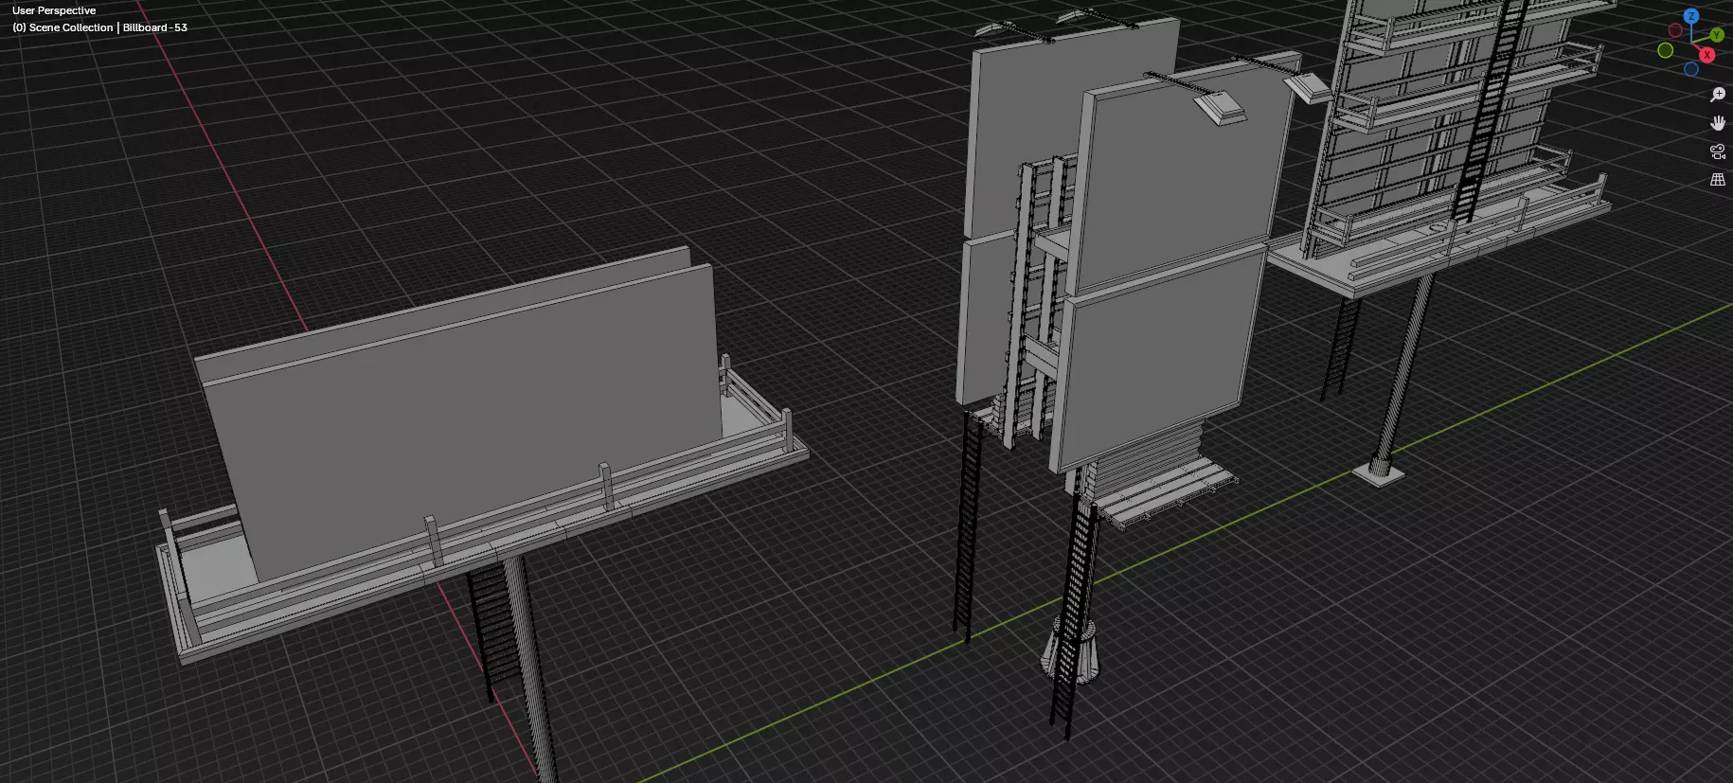Select the square base plate of the right pole
Viewport: 1733px width, 783px height.
tap(1378, 473)
